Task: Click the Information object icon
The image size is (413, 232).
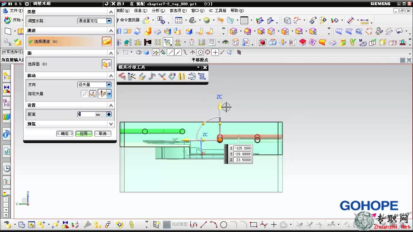Action: point(161,21)
